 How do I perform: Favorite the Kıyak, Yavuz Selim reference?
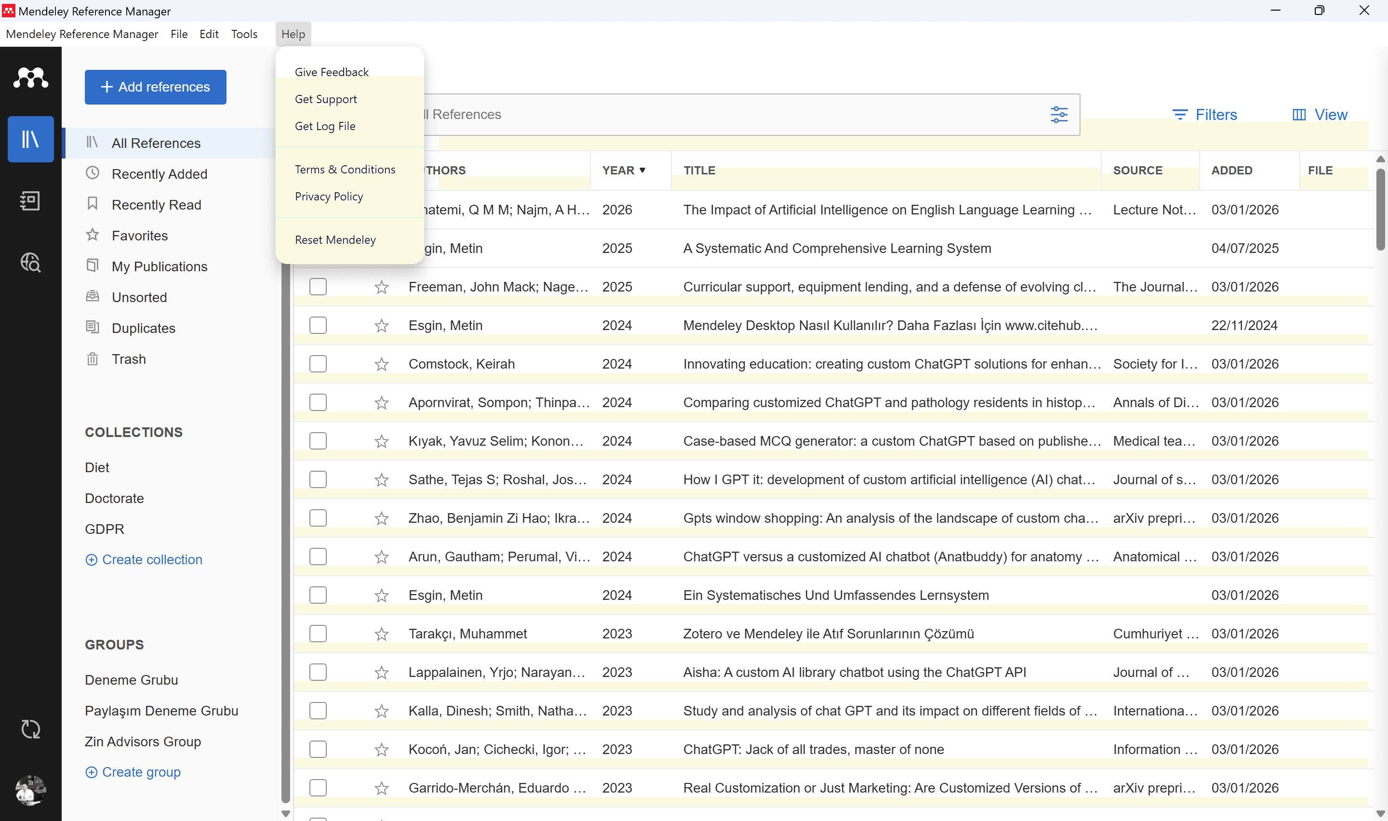click(x=381, y=441)
